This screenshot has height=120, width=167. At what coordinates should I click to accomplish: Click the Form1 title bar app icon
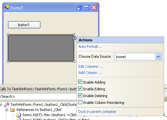(7, 7)
